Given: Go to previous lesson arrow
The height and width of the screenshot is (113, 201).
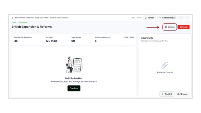Looking at the screenshot, I should pyautogui.click(x=181, y=18).
